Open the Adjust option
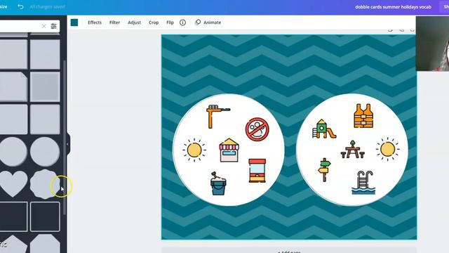449x253 pixels. click(134, 22)
